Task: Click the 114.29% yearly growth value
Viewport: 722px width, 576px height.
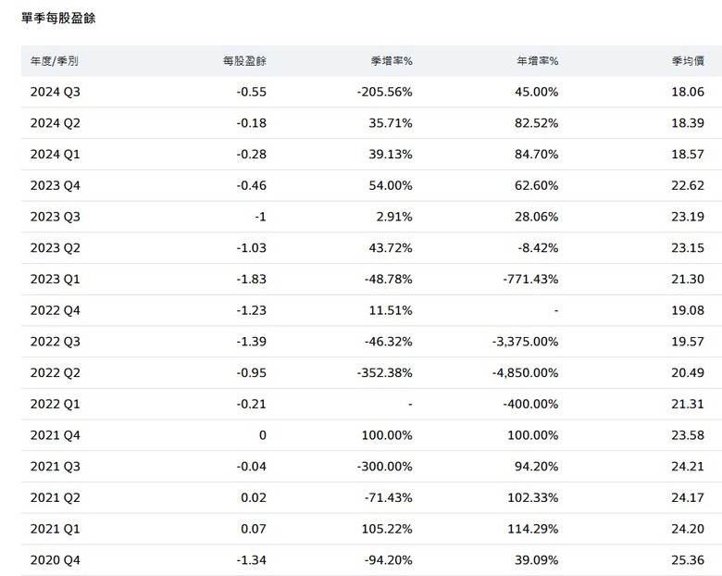Action: 533,529
